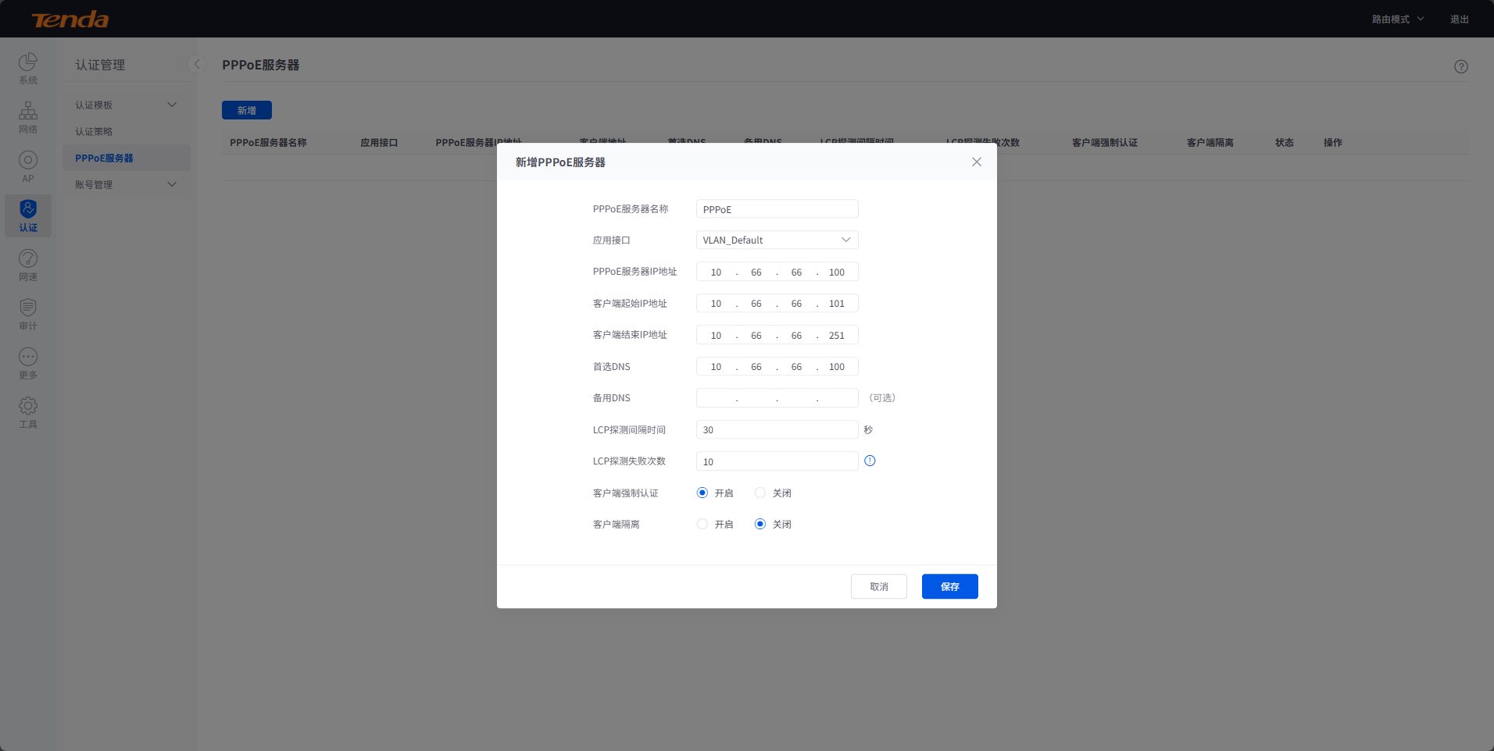Image resolution: width=1494 pixels, height=751 pixels.
Task: Open the 应用接口 VLAN_Default dropdown
Action: (x=777, y=240)
